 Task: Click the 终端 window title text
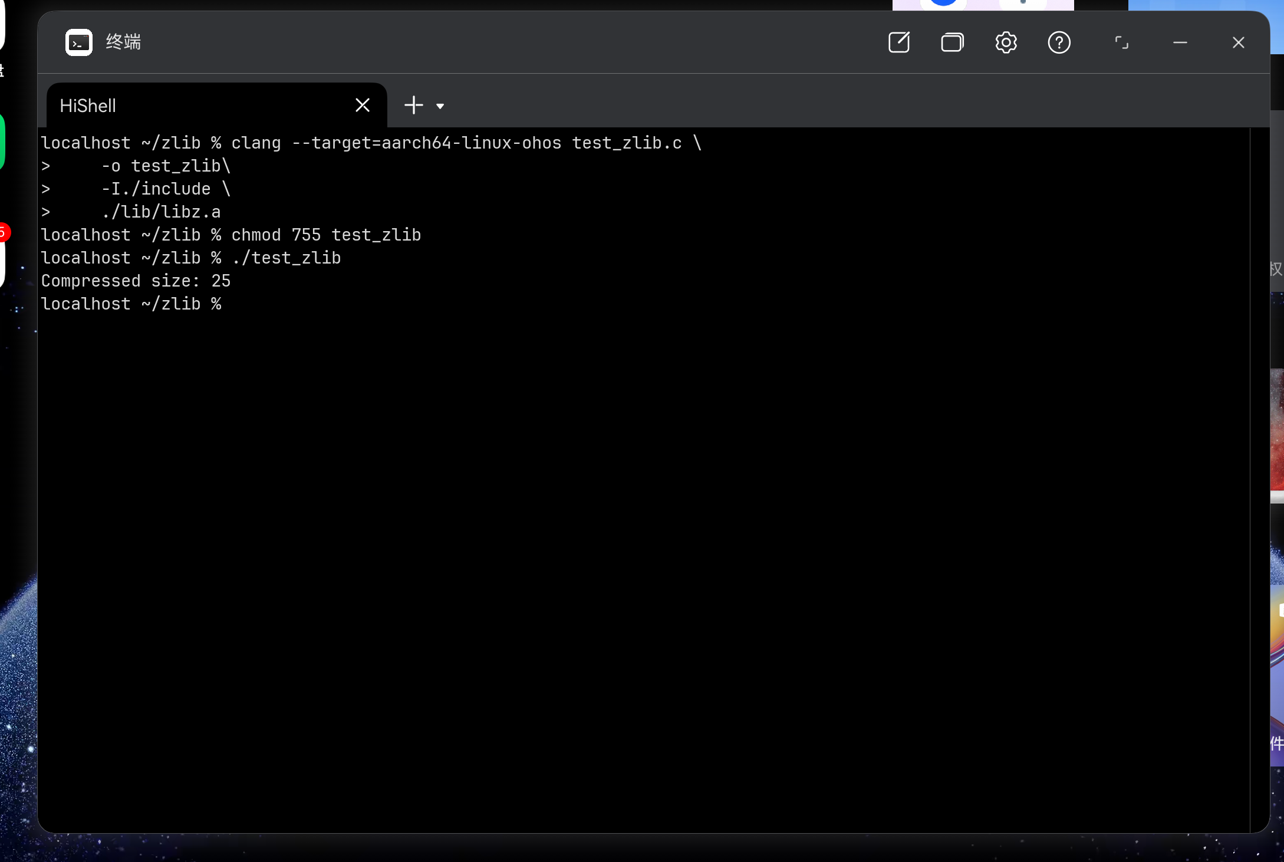(x=123, y=42)
